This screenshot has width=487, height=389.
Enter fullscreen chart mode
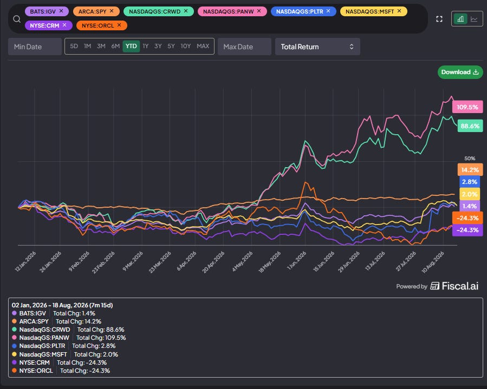(439, 19)
